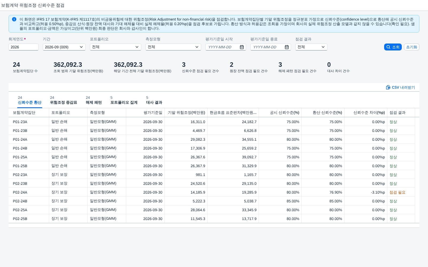The height and width of the screenshot is (267, 428).
Task: Click the 대사 차이 건수 tile
Action: coord(338,67)
